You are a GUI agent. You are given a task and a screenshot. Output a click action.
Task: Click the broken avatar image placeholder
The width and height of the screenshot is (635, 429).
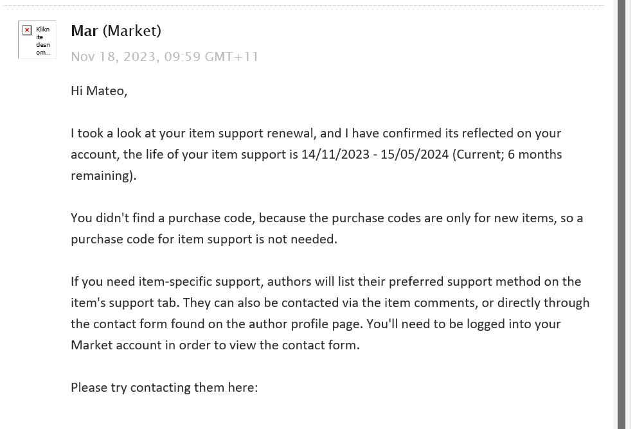tap(37, 40)
